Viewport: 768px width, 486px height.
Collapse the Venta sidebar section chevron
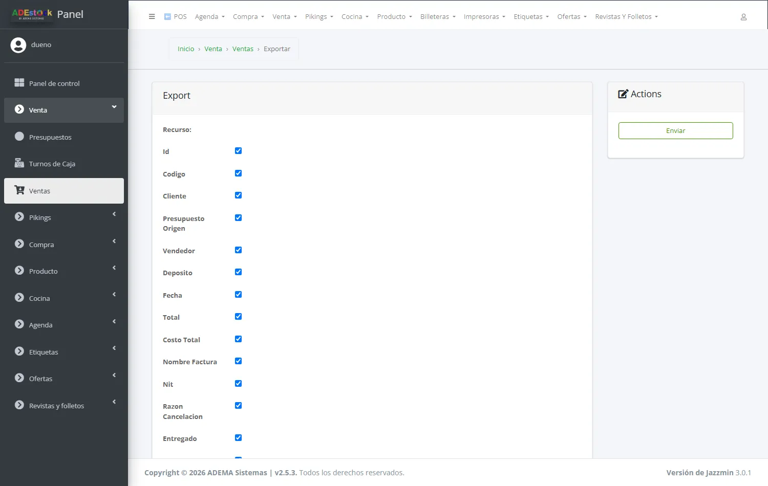tap(114, 107)
